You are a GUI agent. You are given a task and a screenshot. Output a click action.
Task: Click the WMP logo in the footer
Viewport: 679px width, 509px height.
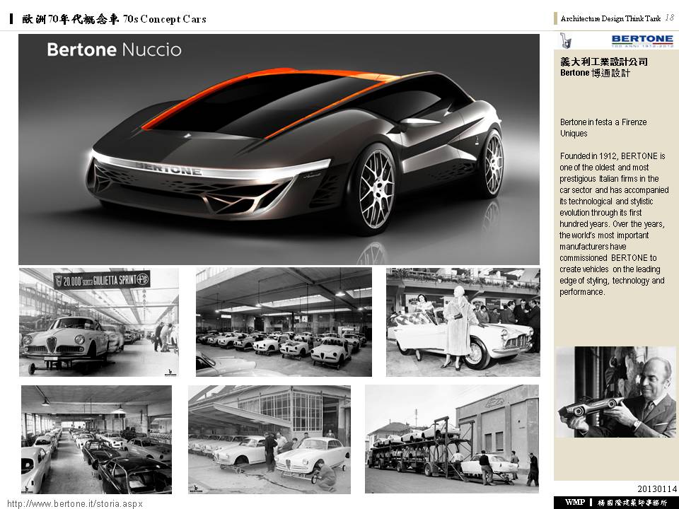[574, 502]
